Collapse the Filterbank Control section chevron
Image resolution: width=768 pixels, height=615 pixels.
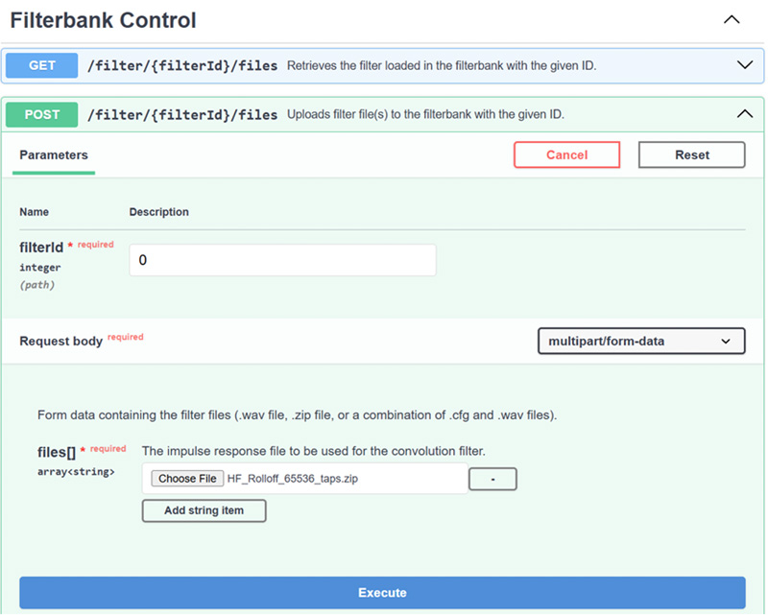tap(732, 19)
